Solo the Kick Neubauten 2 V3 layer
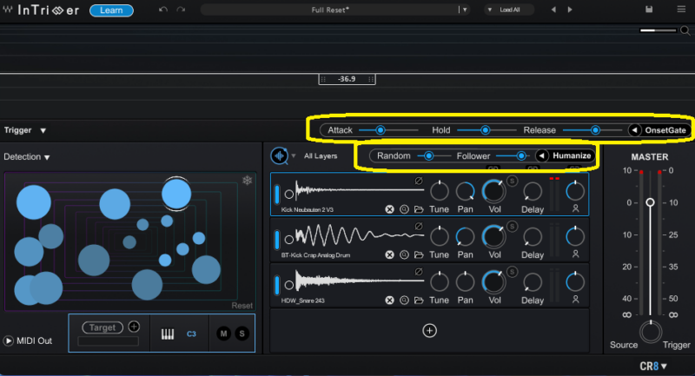Viewport: 695px width, 376px height. click(x=513, y=180)
